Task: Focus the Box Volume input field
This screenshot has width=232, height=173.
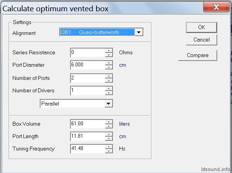Action: click(x=88, y=124)
